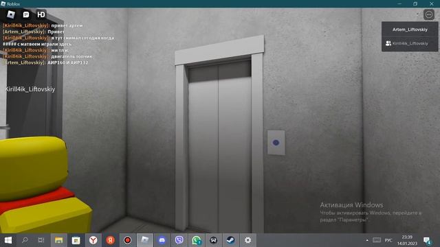Screen dimensions: 440x247
Task: Click the Roblox window title bar icon
Action: pyautogui.click(x=3, y=4)
